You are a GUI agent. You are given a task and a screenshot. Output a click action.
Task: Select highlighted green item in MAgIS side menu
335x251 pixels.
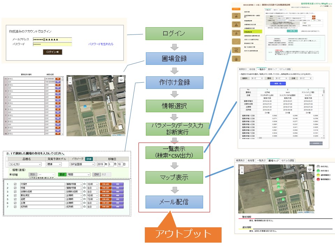tap(253, 32)
